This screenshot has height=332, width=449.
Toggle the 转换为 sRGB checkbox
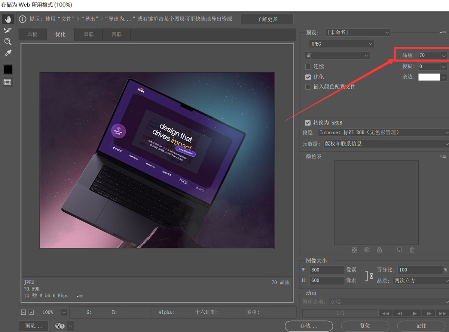tap(308, 123)
